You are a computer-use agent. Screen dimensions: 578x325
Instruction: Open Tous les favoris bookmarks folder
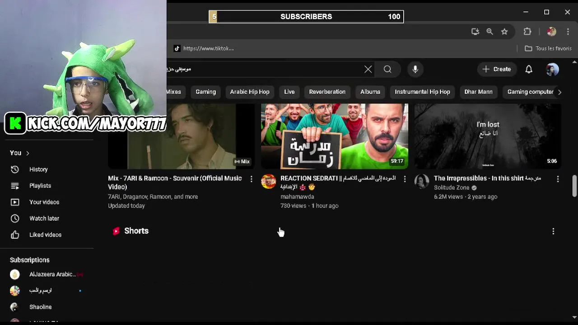click(x=548, y=48)
